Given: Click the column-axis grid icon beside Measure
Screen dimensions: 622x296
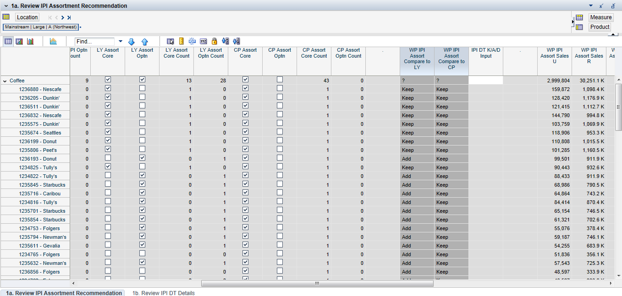Looking at the screenshot, I should (579, 17).
